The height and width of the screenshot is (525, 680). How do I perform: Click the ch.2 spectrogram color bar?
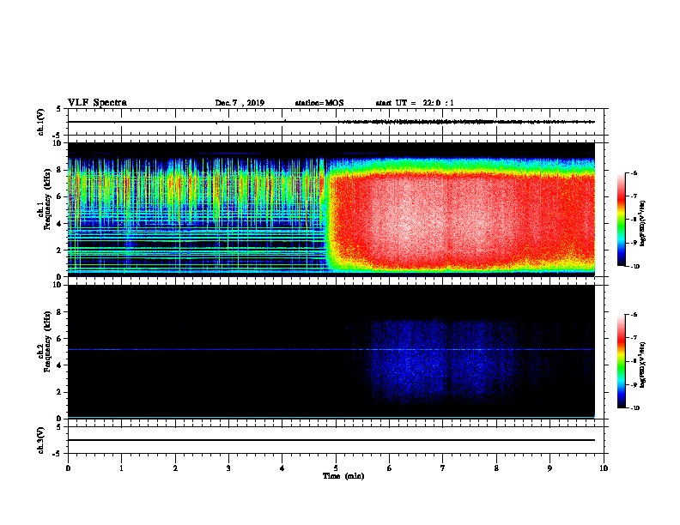[621, 361]
